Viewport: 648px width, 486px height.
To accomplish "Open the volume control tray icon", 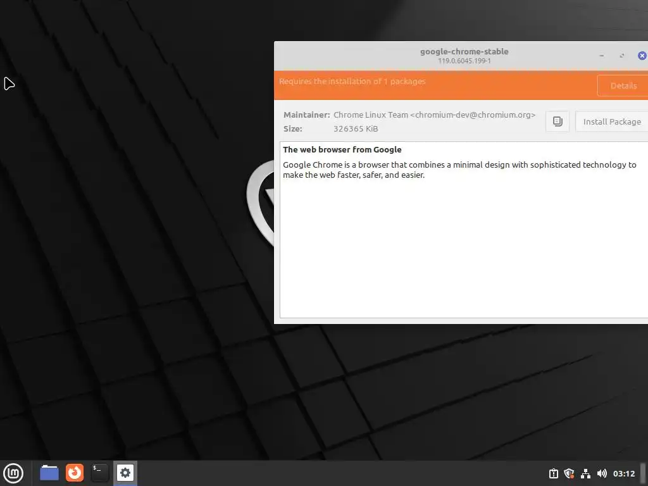I will pyautogui.click(x=602, y=473).
